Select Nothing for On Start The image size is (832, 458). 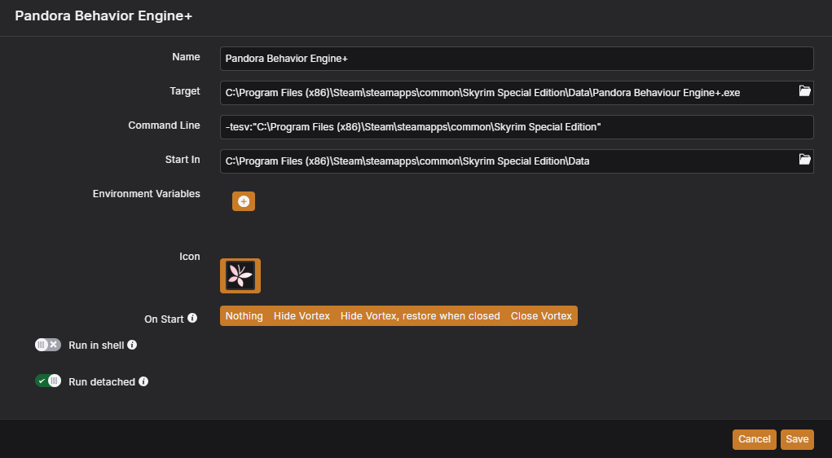tap(244, 315)
